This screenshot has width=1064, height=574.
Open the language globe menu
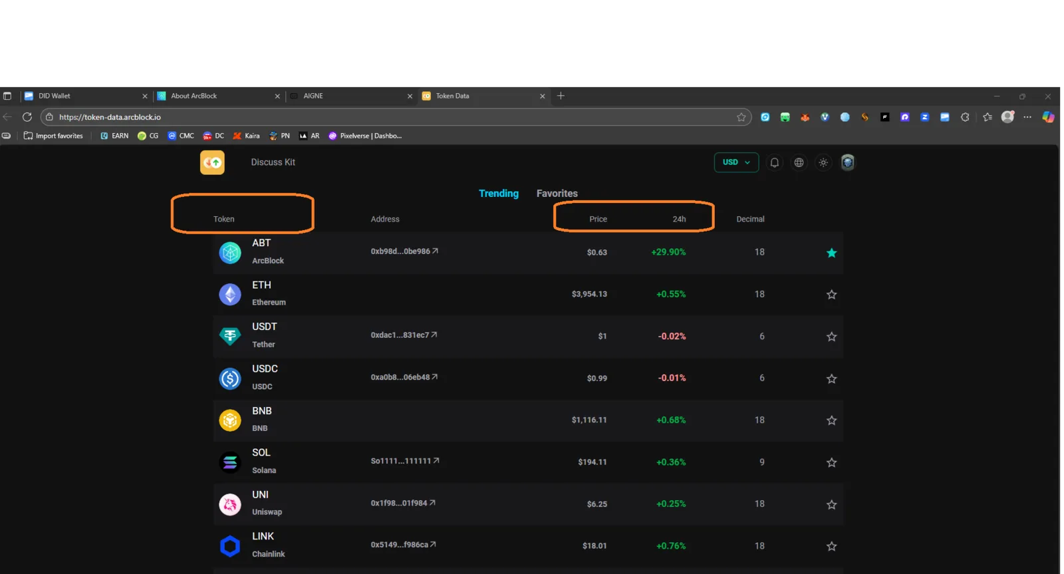coord(799,162)
